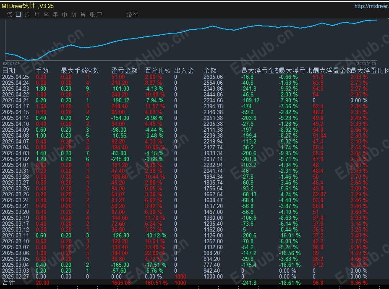
Task: Open the http://mtdriver link
Action: pyautogui.click(x=371, y=6)
